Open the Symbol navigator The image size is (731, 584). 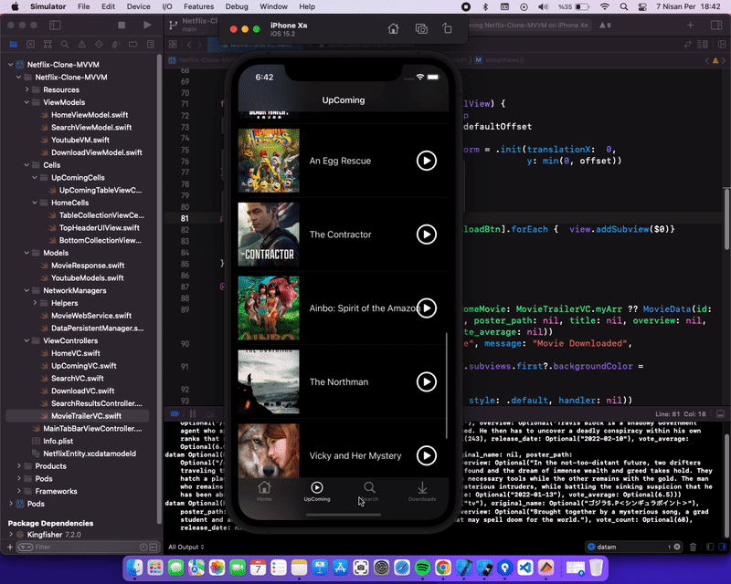pos(48,44)
